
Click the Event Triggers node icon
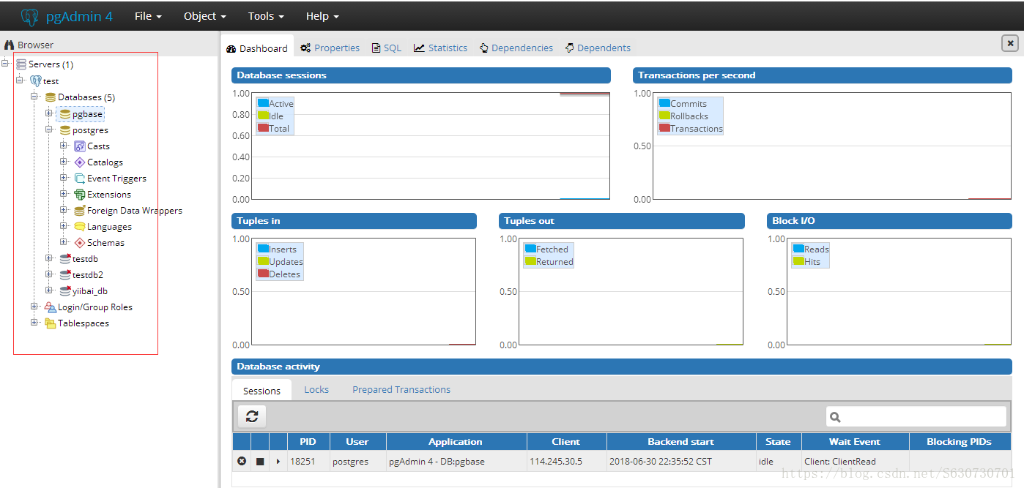(80, 179)
